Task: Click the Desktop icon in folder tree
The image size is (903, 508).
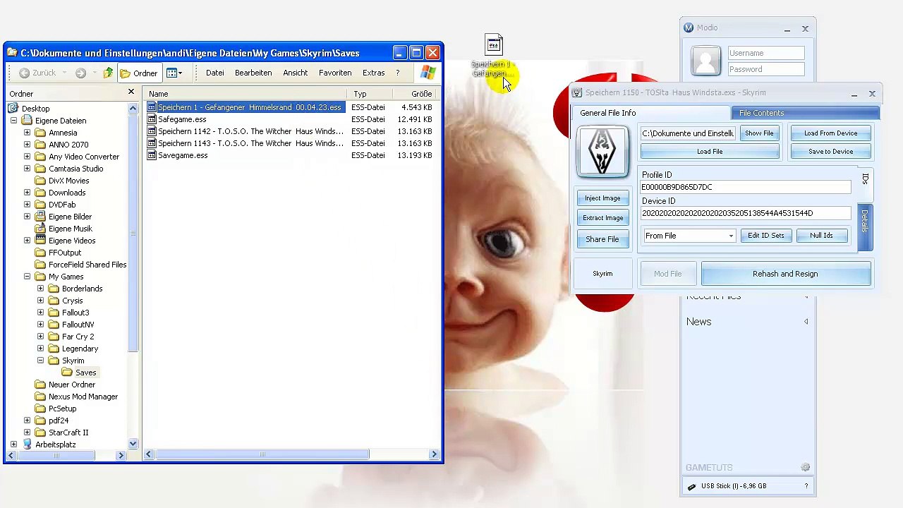Action: (13, 109)
